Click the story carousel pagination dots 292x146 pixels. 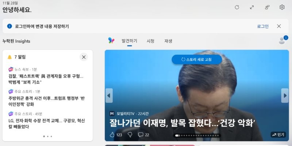(x=197, y=135)
